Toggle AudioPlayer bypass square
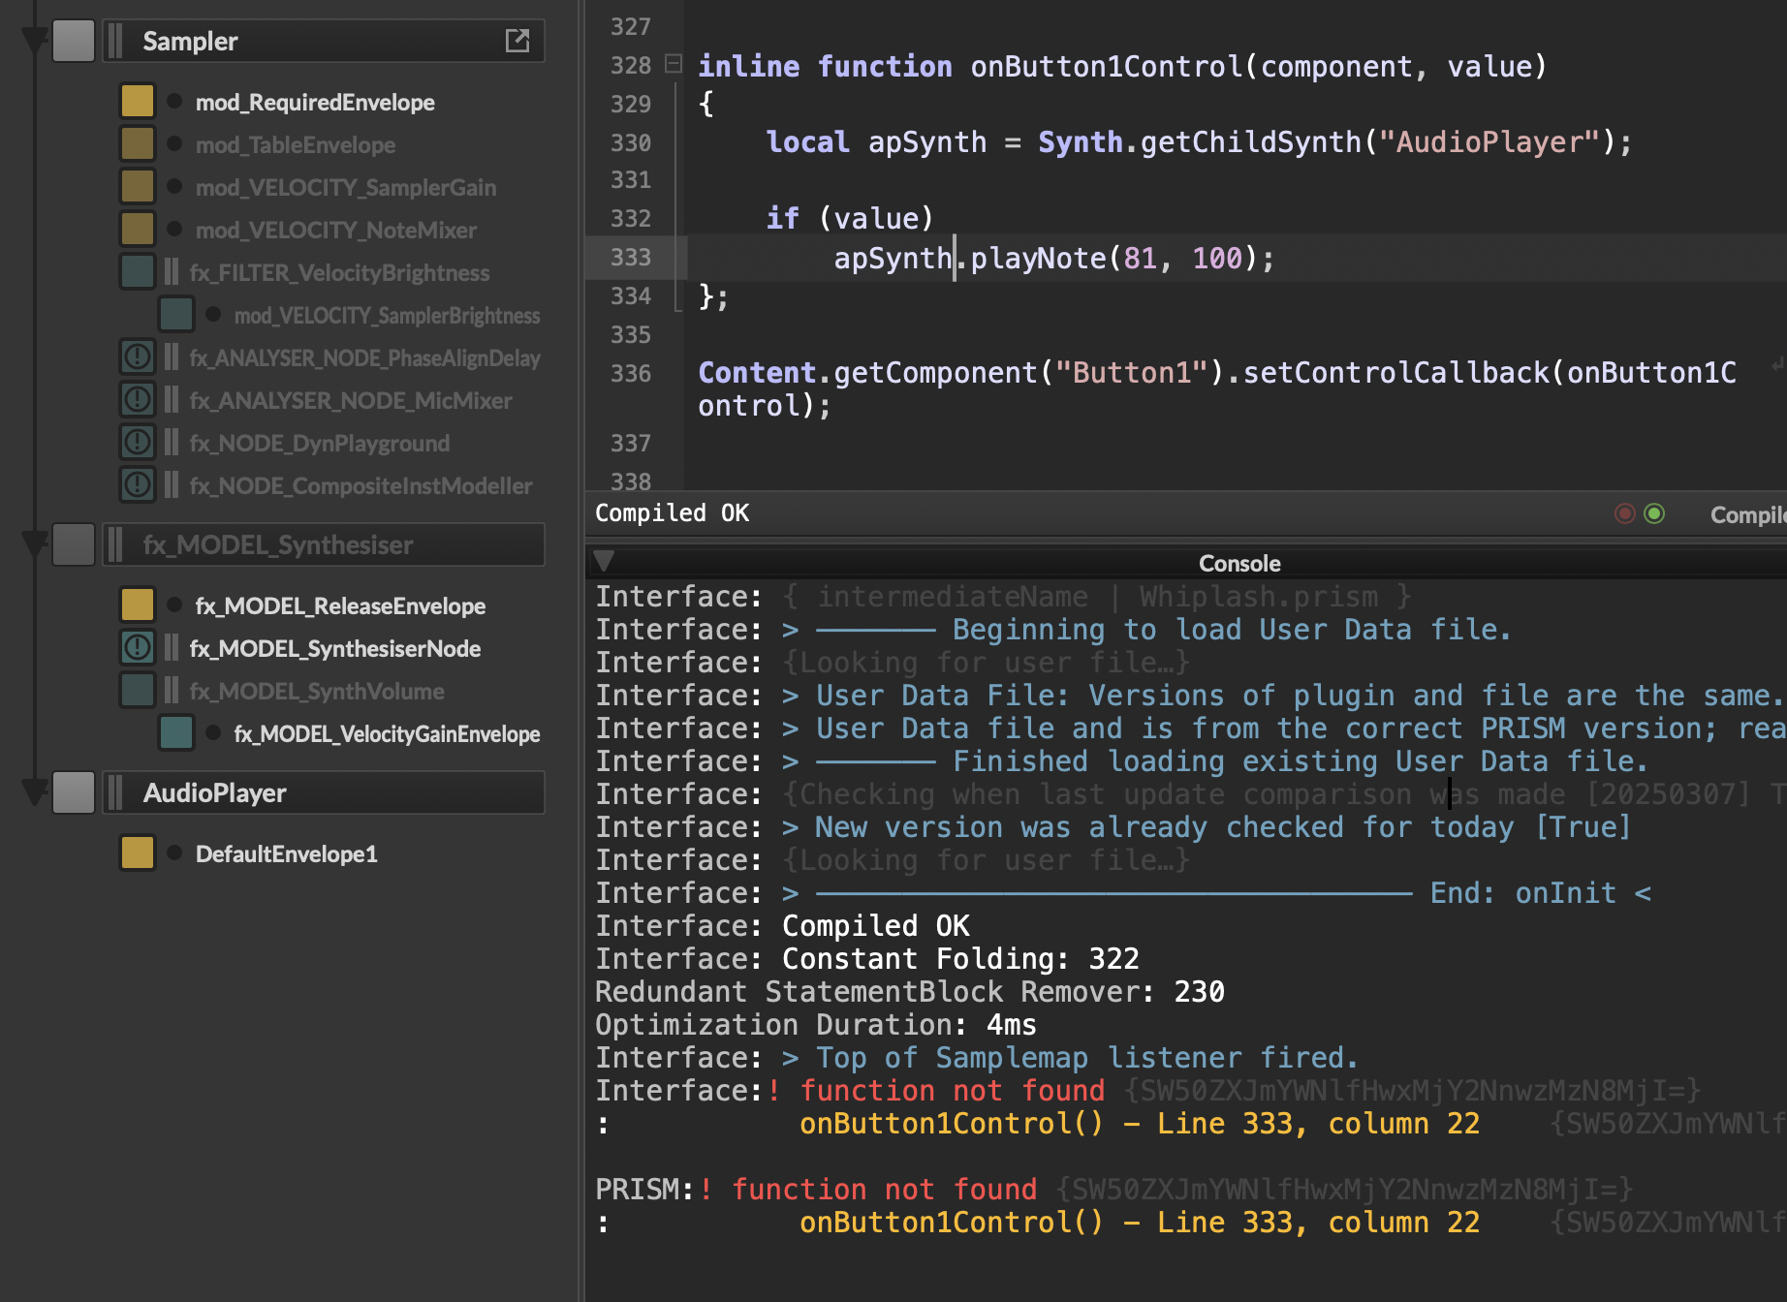This screenshot has width=1787, height=1302. pos(74,792)
